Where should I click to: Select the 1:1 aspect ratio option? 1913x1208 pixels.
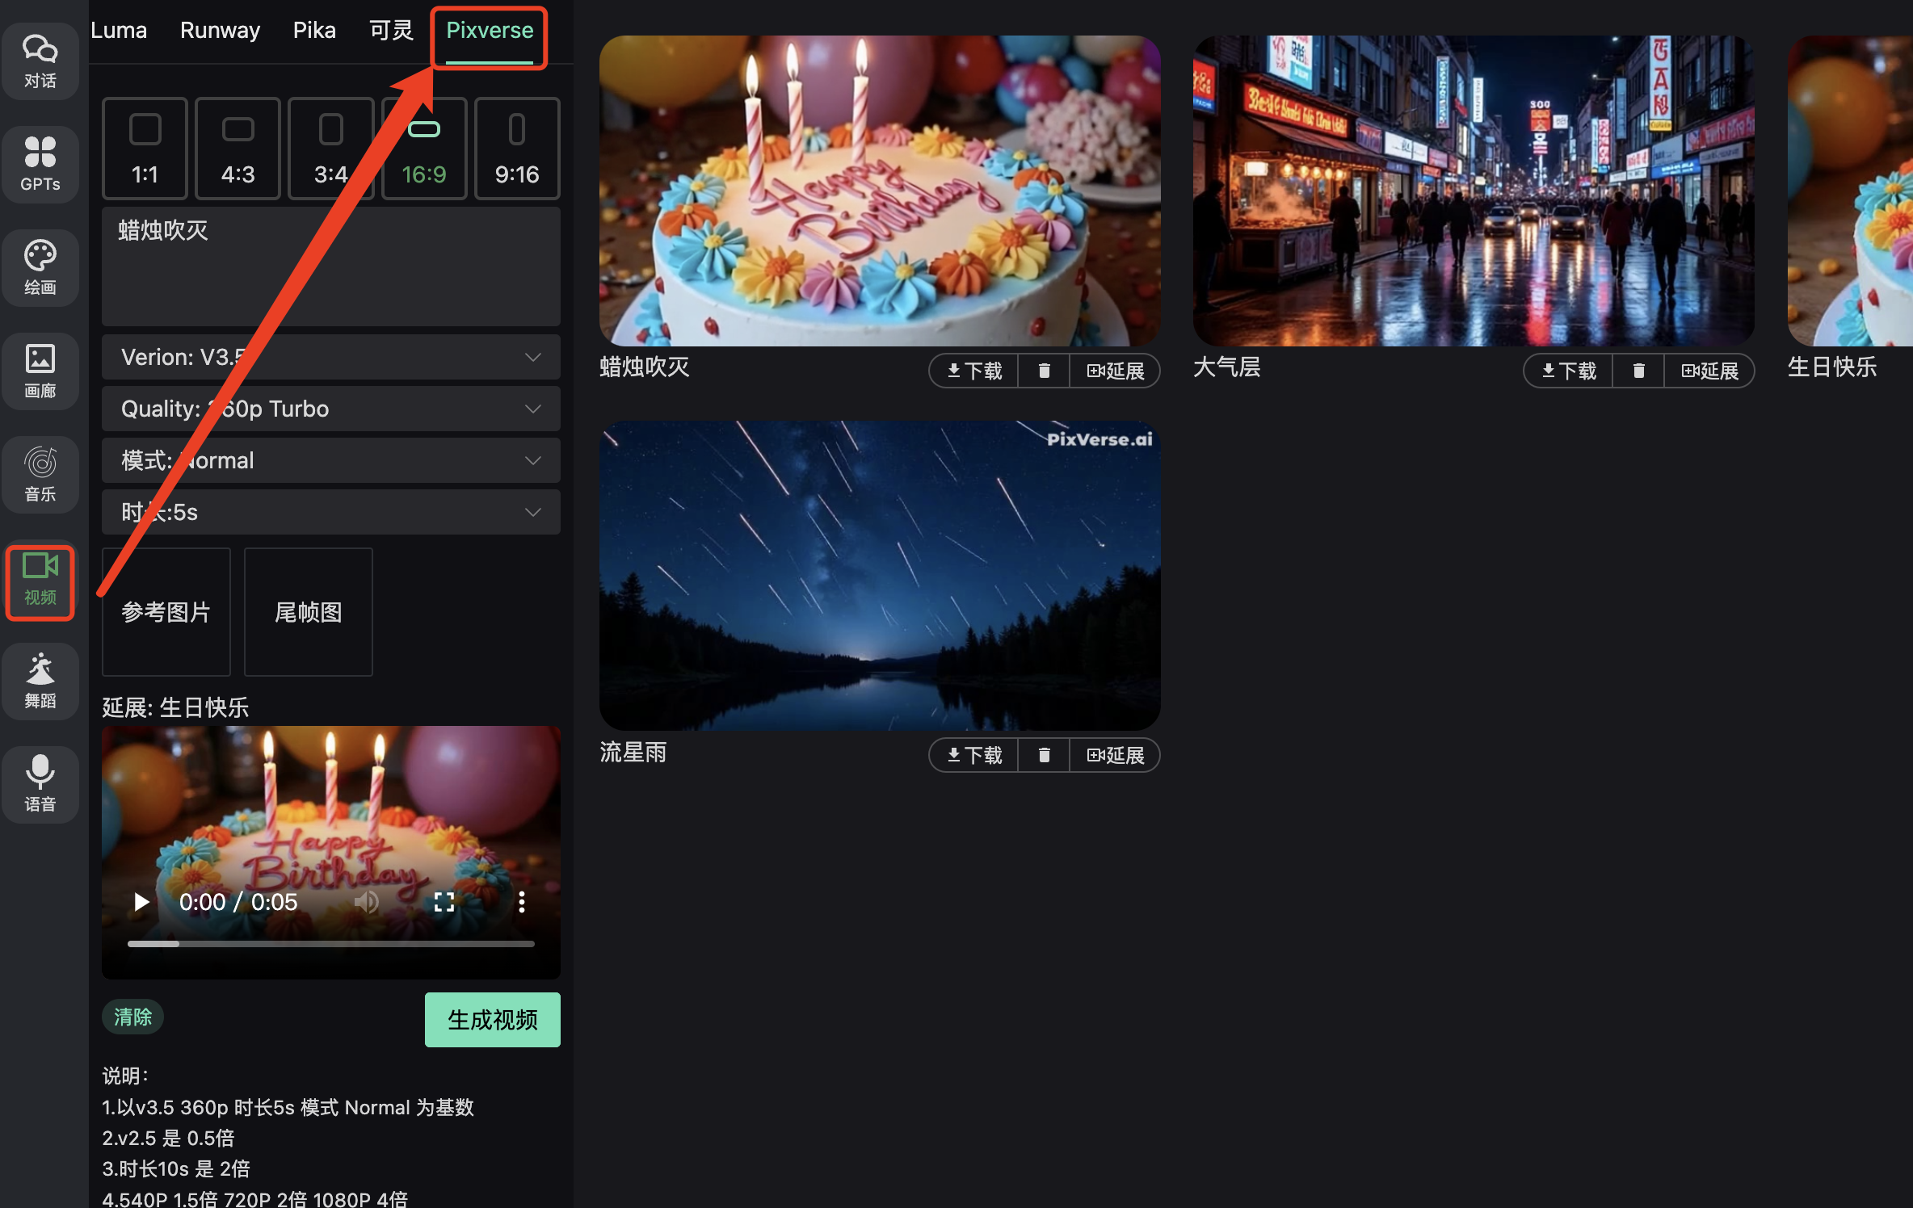tap(145, 149)
